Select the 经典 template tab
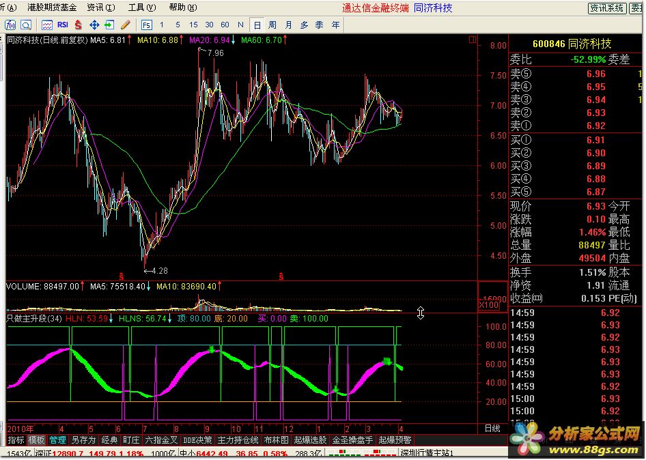The image size is (646, 460). tap(109, 440)
